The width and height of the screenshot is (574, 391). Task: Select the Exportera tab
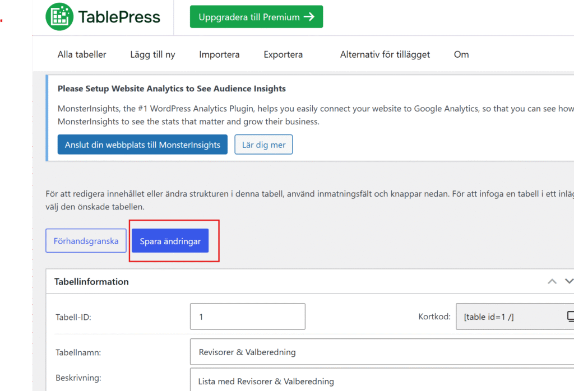pos(283,54)
